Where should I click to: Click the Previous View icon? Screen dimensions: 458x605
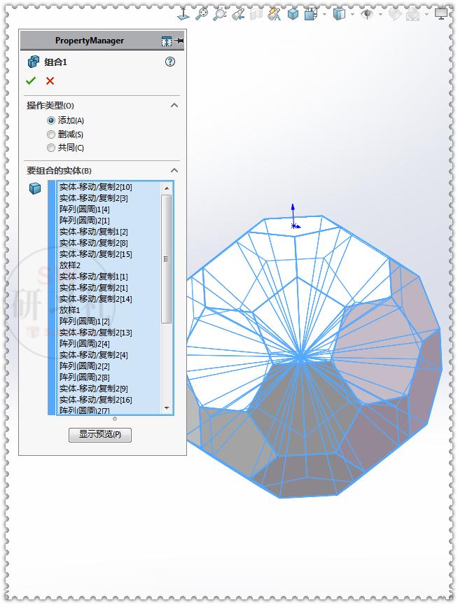pyautogui.click(x=238, y=14)
